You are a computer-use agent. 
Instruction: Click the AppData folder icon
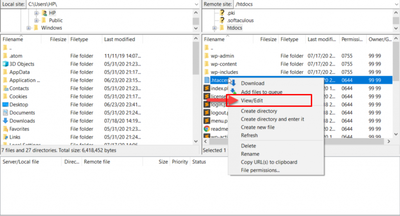click(5, 72)
